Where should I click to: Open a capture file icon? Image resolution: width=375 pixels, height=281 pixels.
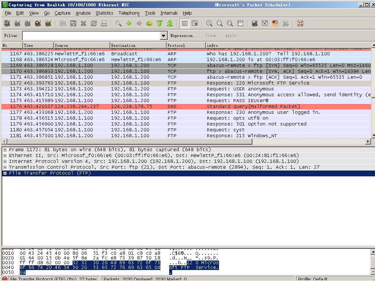63,23
